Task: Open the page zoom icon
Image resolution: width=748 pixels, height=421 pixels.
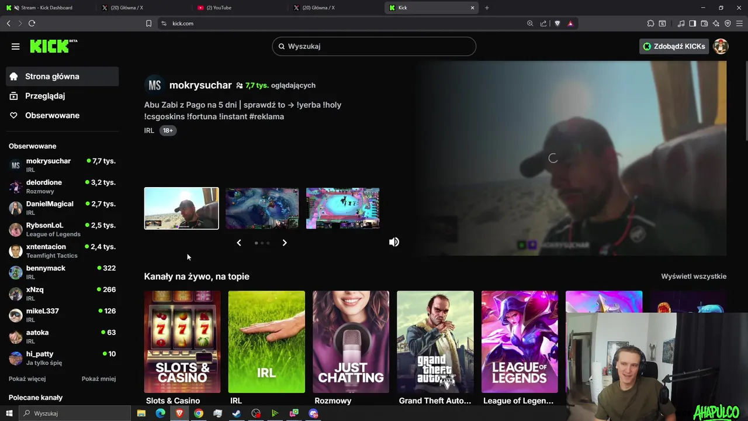Action: pyautogui.click(x=530, y=23)
